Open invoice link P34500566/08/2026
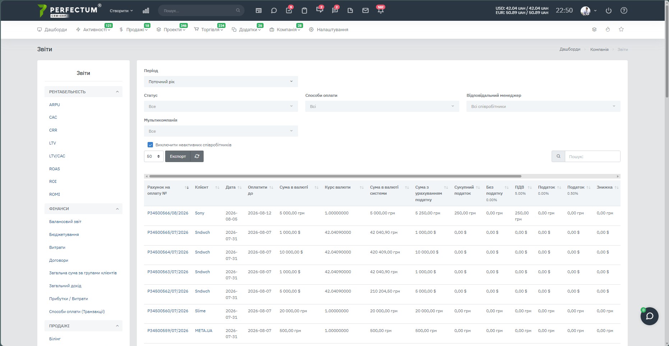This screenshot has height=346, width=669. [x=168, y=213]
